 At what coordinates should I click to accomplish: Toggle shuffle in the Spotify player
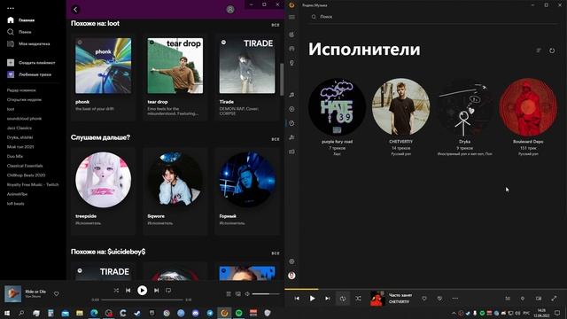point(116,290)
